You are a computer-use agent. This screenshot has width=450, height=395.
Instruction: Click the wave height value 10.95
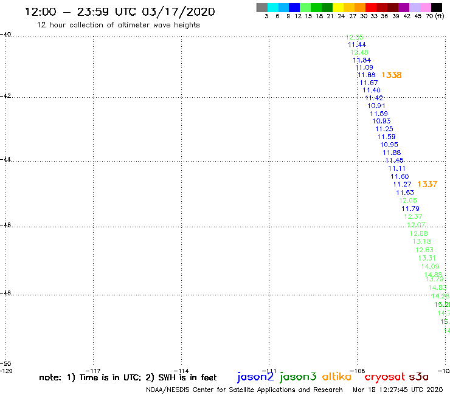tap(389, 145)
